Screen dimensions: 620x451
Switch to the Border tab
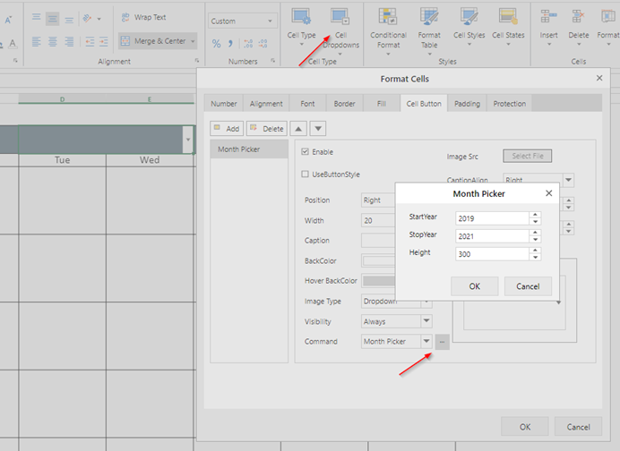[x=344, y=104]
